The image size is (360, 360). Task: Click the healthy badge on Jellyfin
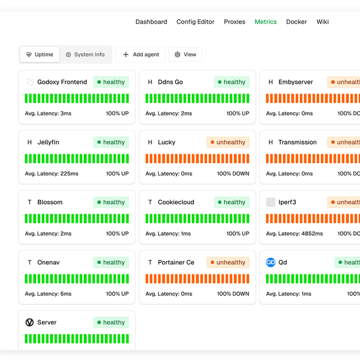pyautogui.click(x=111, y=142)
